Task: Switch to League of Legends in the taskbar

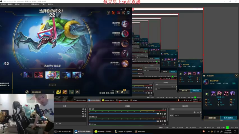Action: (x=123, y=132)
